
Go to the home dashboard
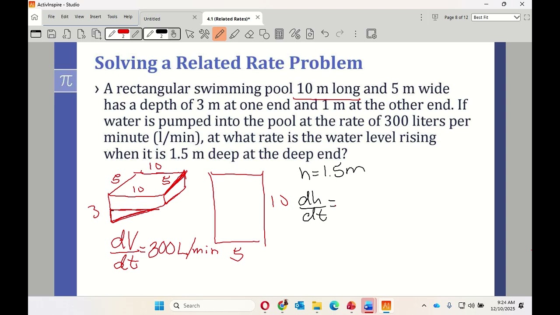pyautogui.click(x=35, y=17)
